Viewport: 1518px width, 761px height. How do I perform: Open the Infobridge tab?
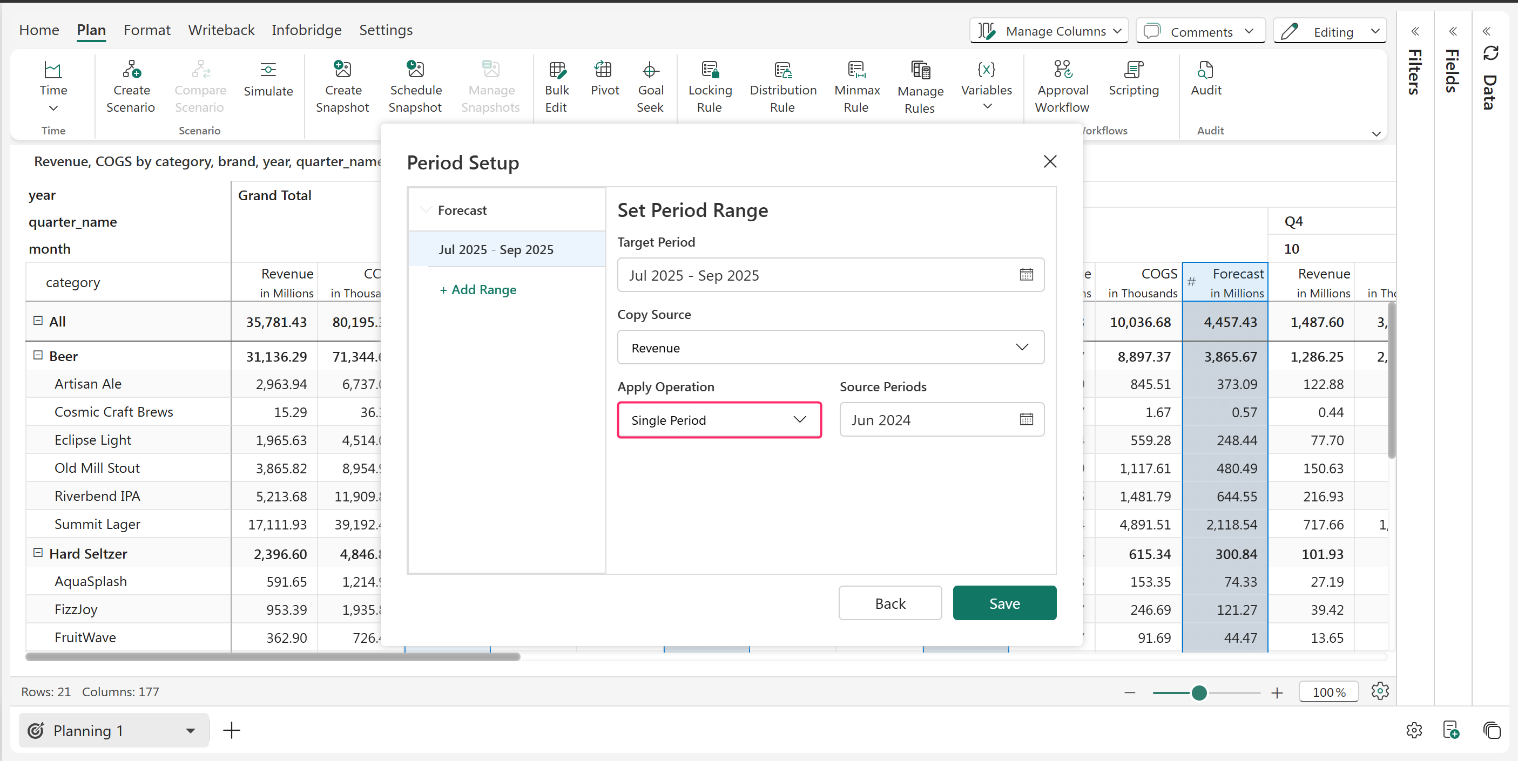coord(306,30)
